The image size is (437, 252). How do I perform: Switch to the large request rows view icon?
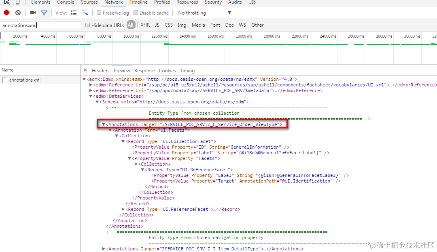coord(74,13)
